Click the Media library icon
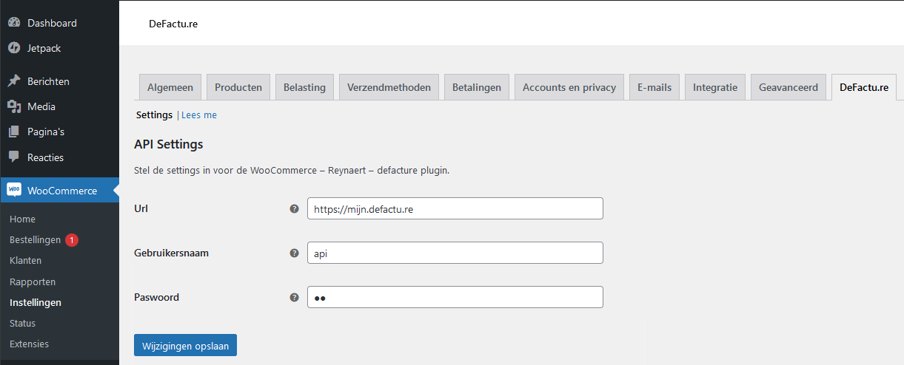904x365 pixels. [14, 106]
